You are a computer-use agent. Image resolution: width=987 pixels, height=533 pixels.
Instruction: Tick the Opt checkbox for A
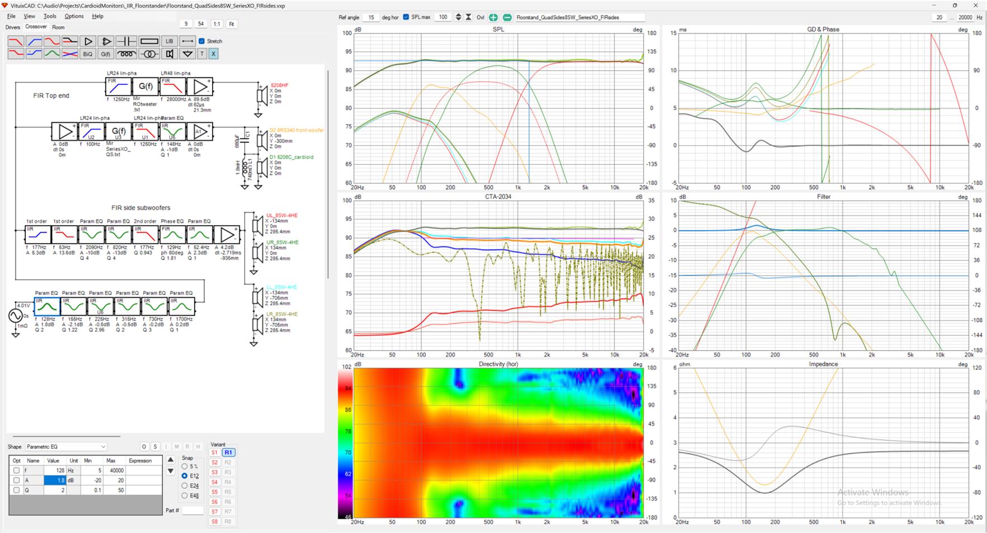[x=16, y=480]
